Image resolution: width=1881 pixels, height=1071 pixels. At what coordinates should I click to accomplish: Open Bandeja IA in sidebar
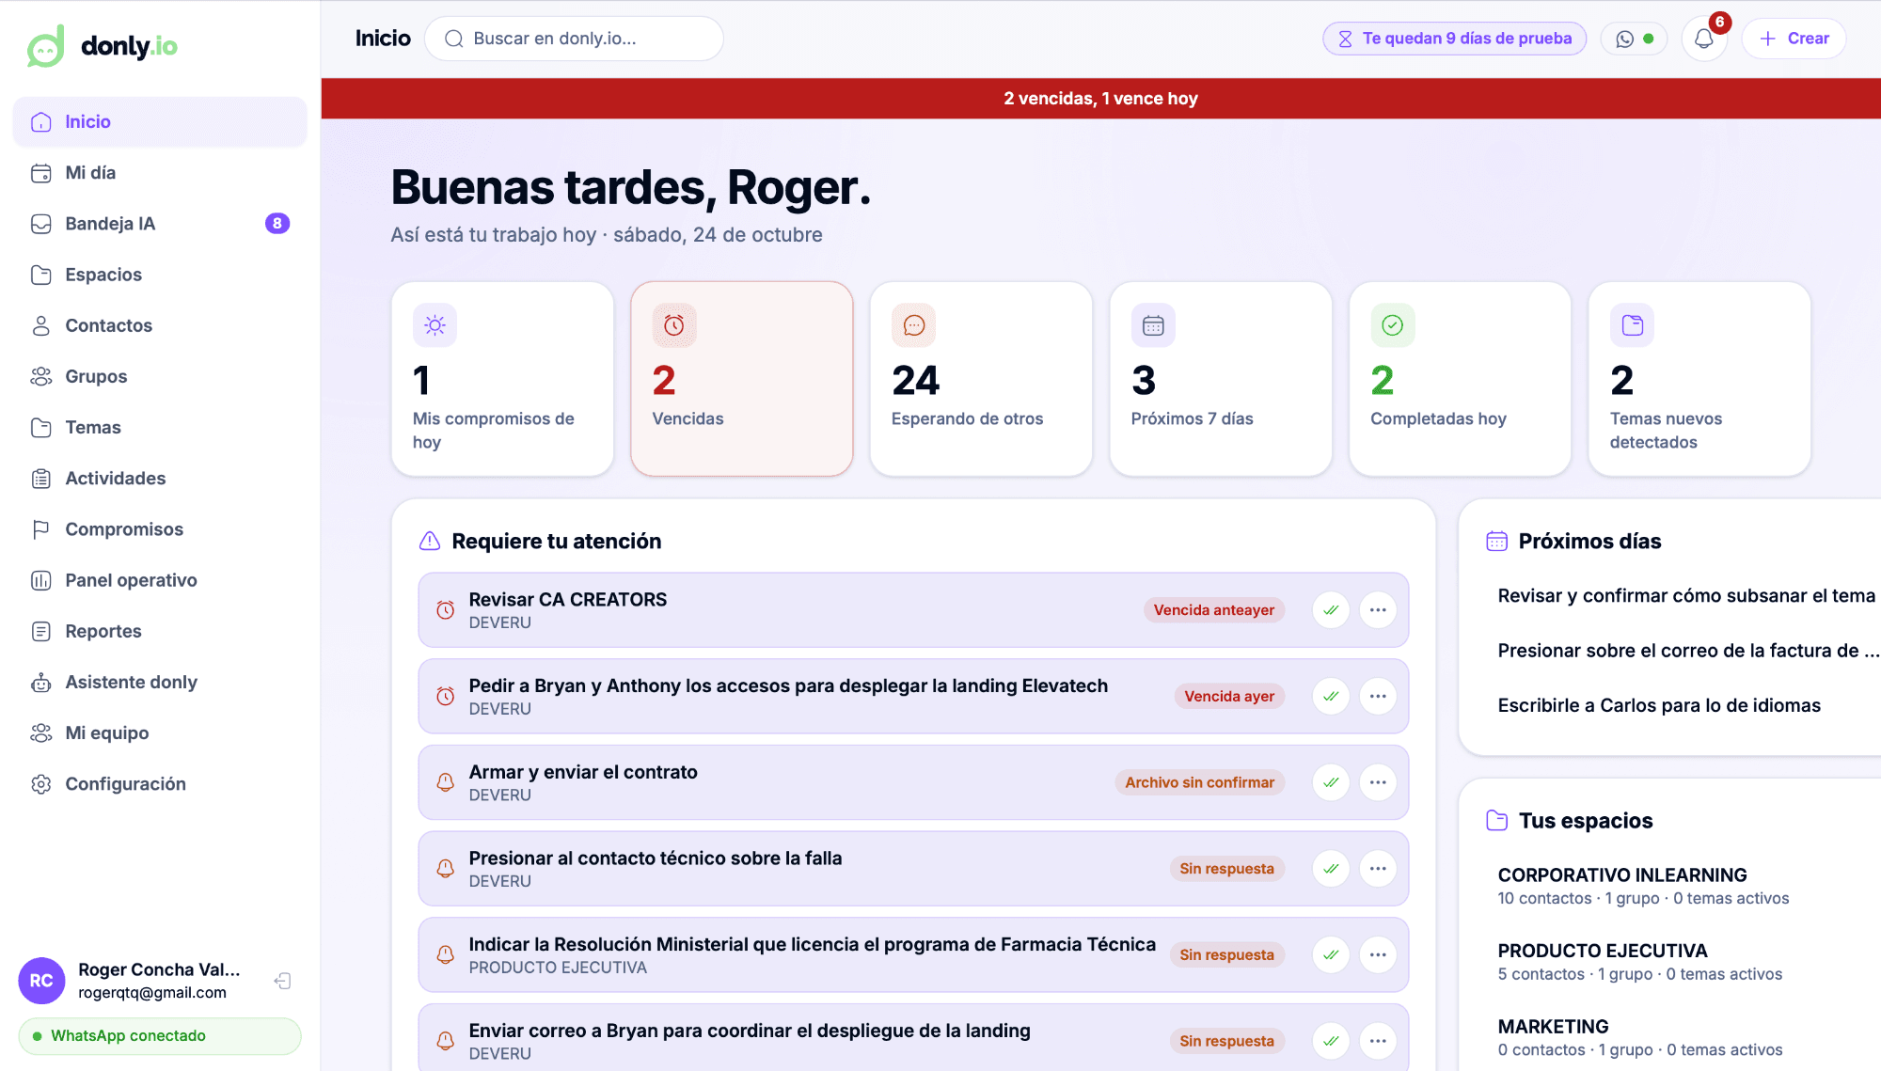(160, 224)
